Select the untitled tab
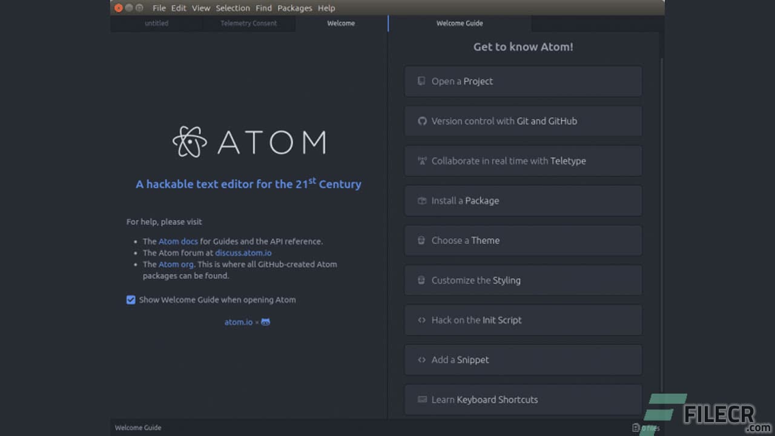Viewport: 775px width, 436px height. 156,23
